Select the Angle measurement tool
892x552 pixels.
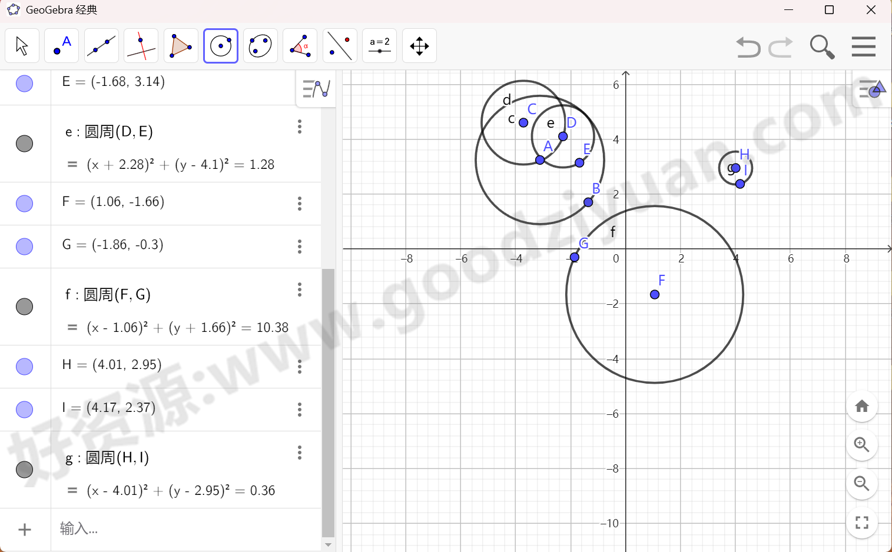(x=300, y=45)
